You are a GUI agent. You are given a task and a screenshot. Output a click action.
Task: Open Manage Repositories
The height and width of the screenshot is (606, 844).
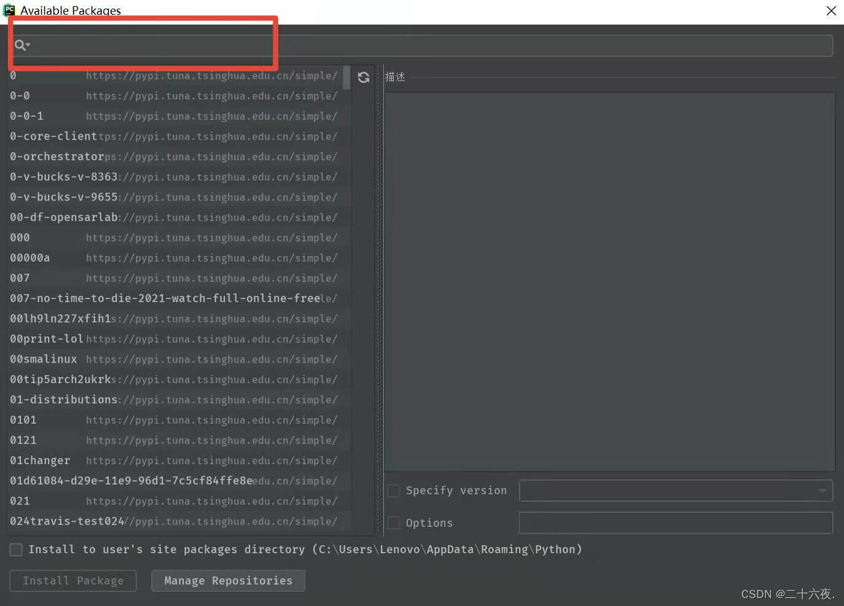[228, 581]
